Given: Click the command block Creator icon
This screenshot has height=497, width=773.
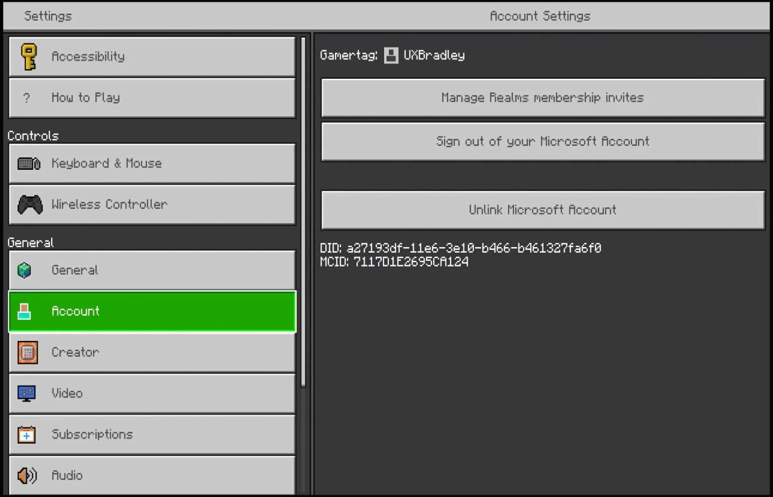Looking at the screenshot, I should coord(28,352).
